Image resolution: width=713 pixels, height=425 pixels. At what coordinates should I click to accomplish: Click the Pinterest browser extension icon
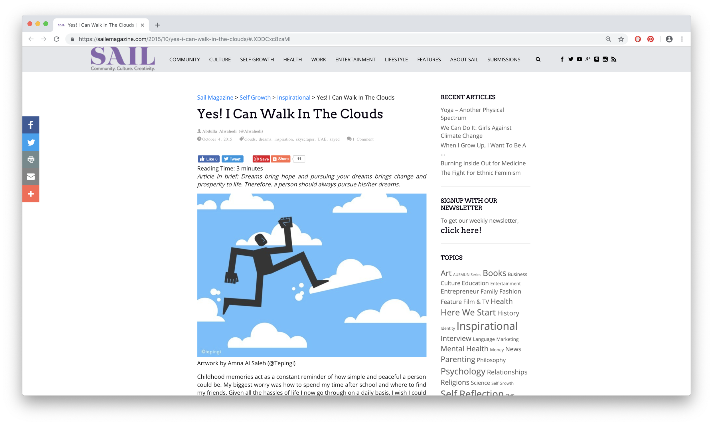pos(650,39)
